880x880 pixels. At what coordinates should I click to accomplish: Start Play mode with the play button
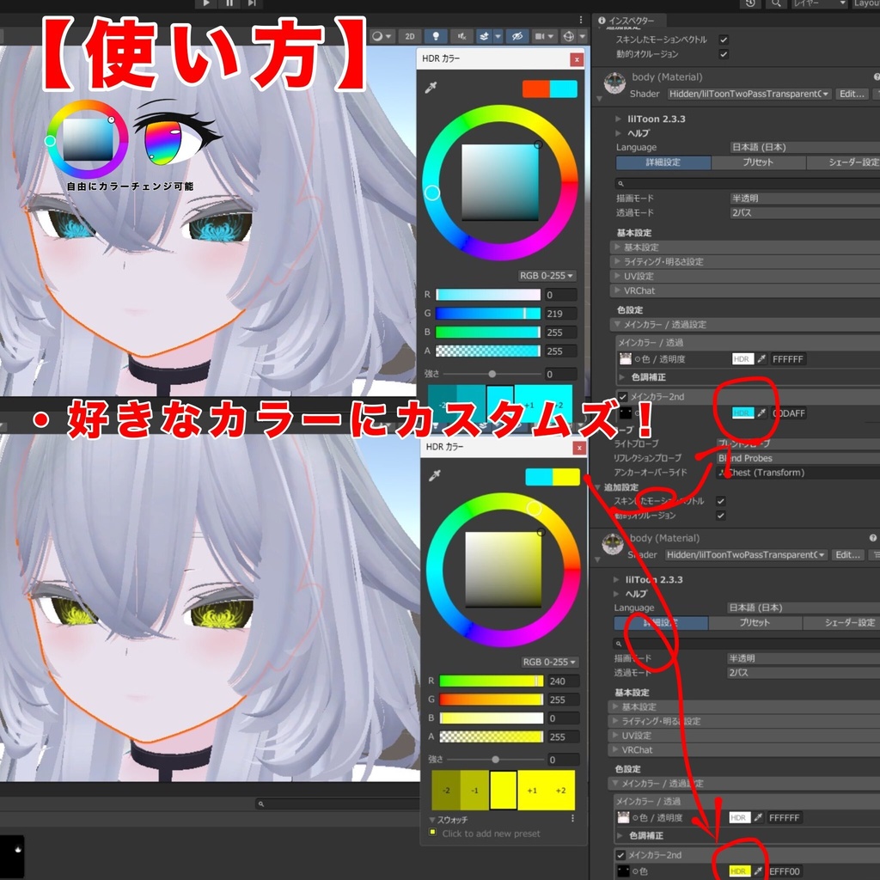206,3
